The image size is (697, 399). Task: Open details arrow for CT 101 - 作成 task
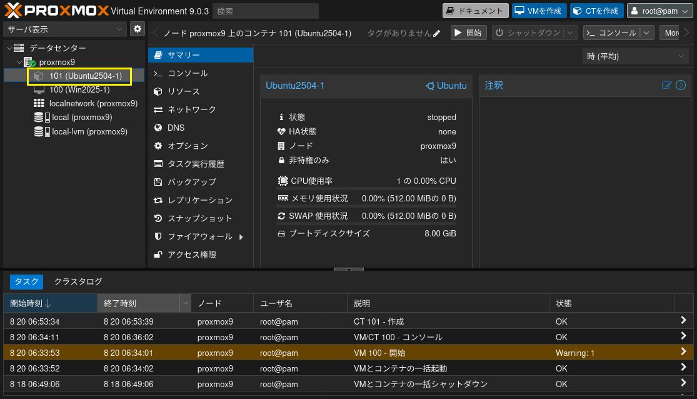pyautogui.click(x=683, y=320)
